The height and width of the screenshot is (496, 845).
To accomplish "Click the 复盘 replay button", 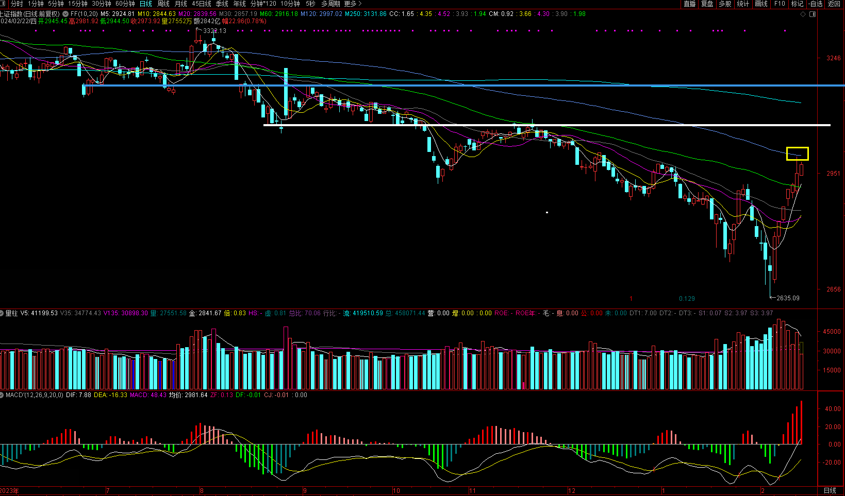I will [x=707, y=4].
